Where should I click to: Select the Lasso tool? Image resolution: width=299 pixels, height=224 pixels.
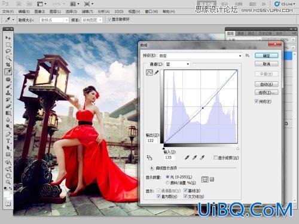(8, 51)
